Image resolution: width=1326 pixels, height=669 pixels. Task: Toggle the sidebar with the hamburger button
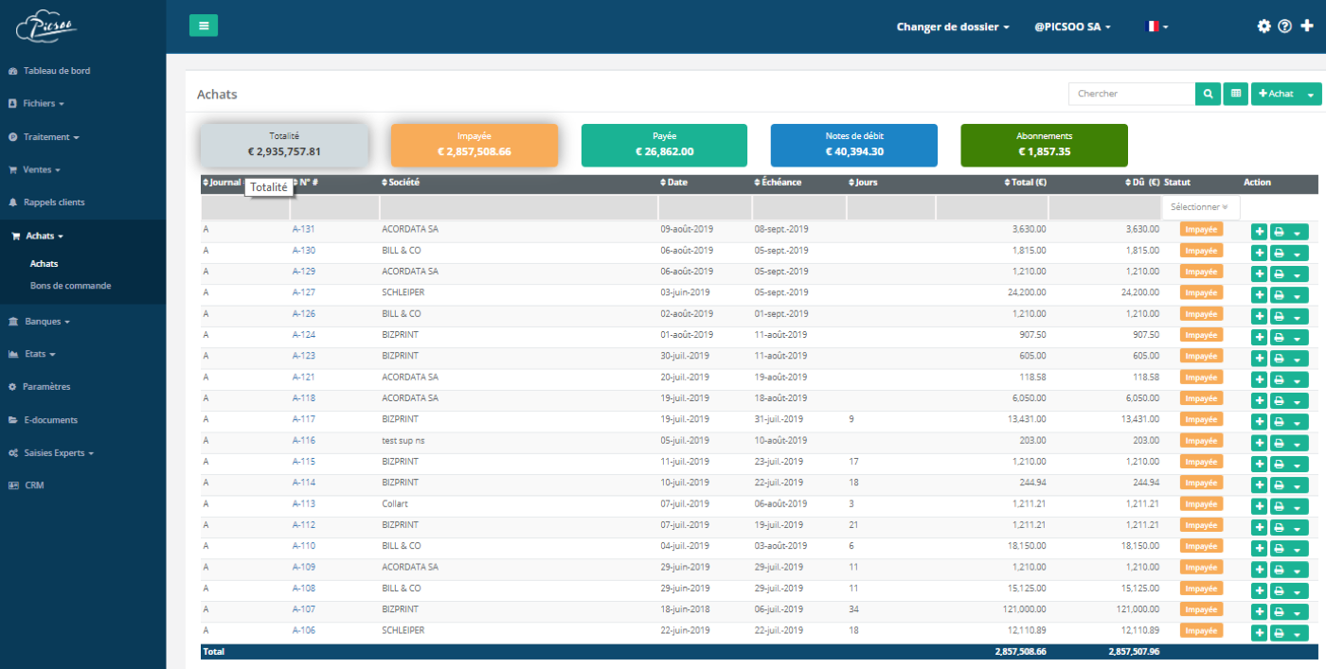click(x=204, y=26)
